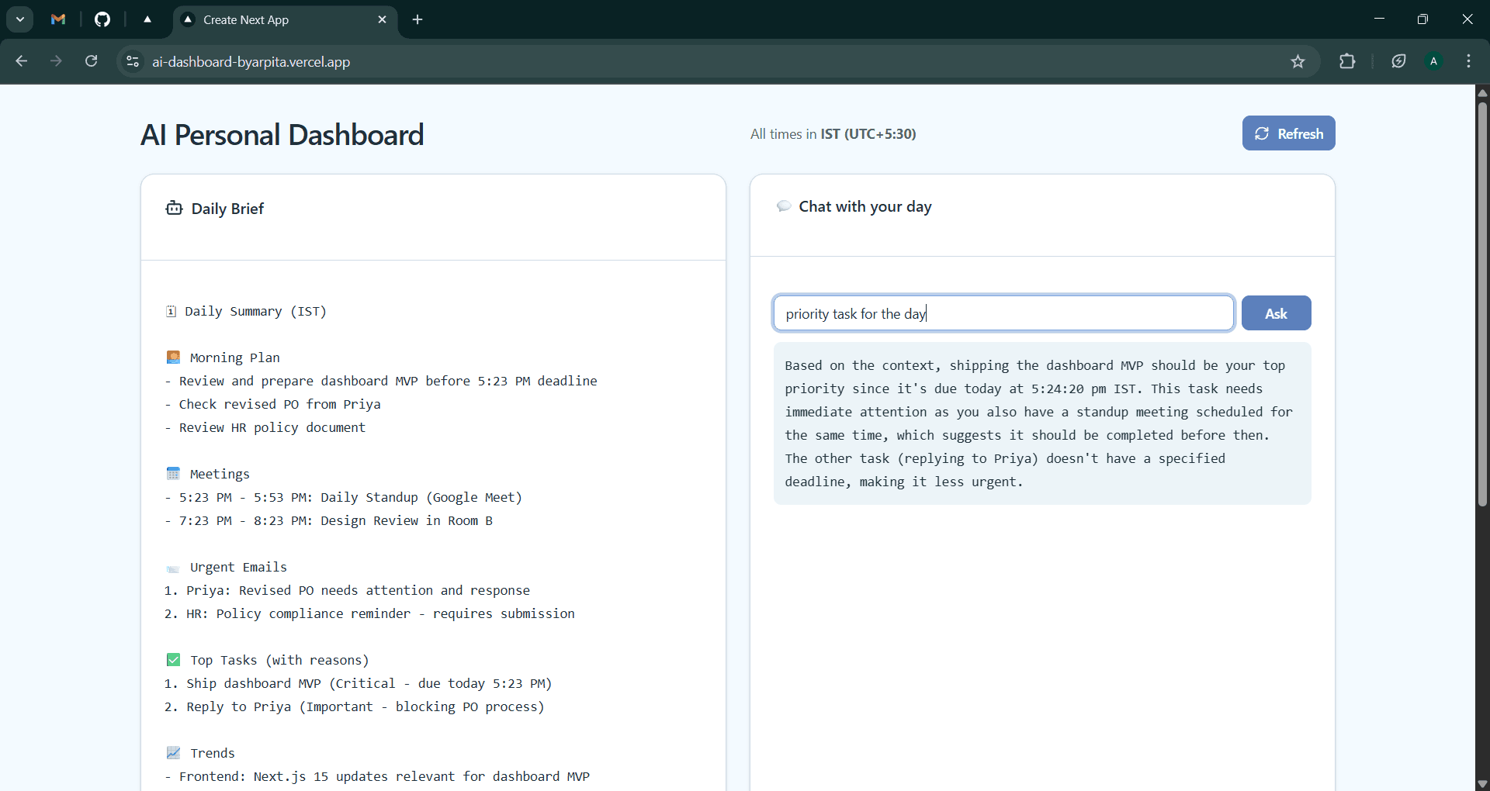Image resolution: width=1490 pixels, height=791 pixels.
Task: Click the Priya revised PO email line
Action: point(348,590)
